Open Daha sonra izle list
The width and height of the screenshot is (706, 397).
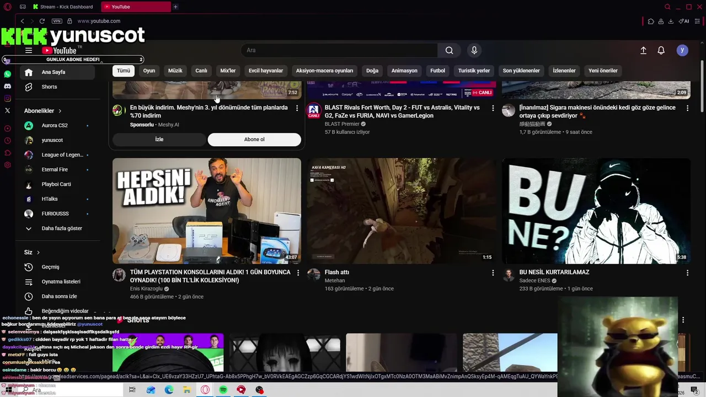coord(58,297)
